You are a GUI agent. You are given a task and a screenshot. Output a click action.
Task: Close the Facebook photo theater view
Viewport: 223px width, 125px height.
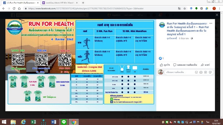(x=217, y=15)
